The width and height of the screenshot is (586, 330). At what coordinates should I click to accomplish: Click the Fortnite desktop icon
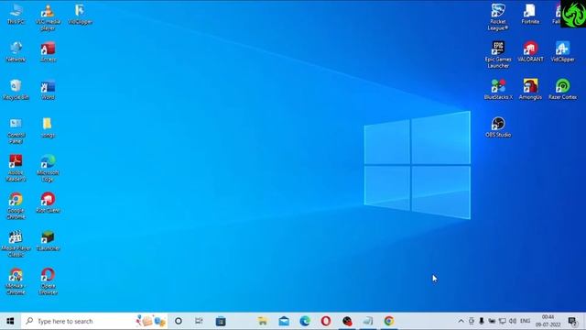(x=530, y=15)
